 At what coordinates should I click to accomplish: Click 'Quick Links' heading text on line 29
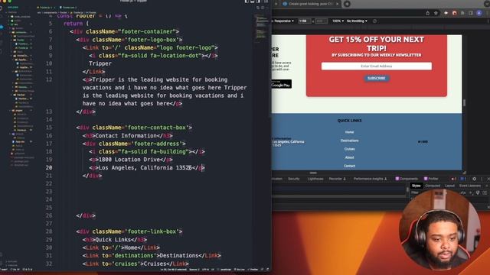113,239
